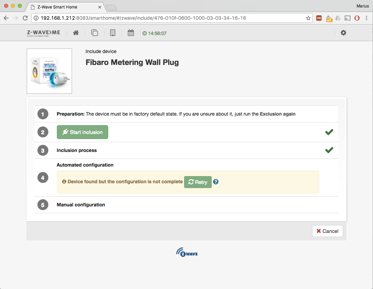The height and width of the screenshot is (289, 373).
Task: Open the events calendar icon
Action: point(131,33)
